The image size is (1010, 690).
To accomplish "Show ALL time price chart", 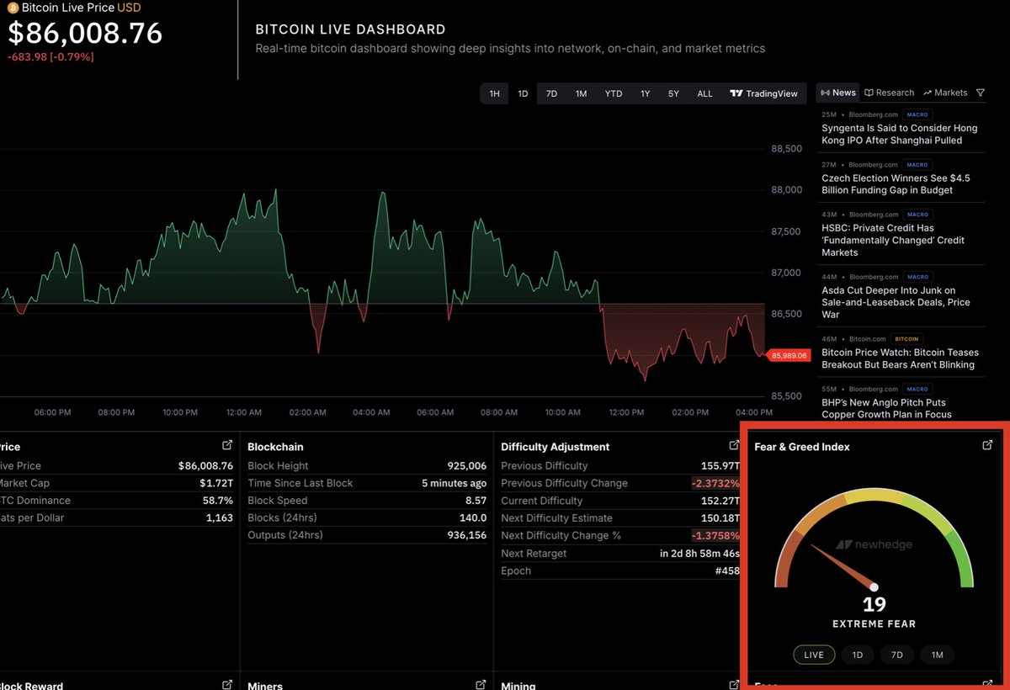I will click(704, 93).
